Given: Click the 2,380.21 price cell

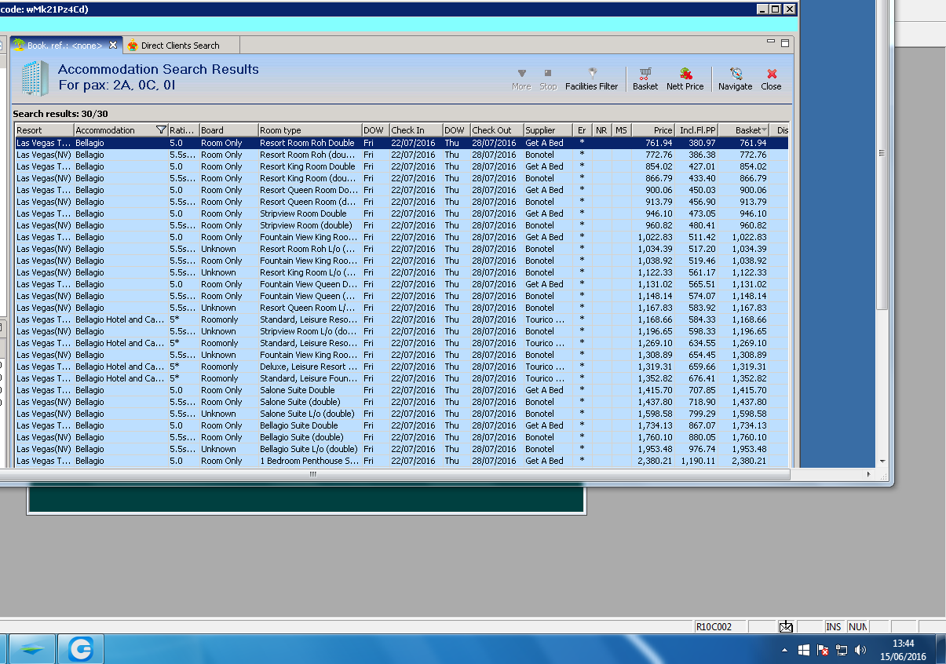Looking at the screenshot, I should point(654,461).
